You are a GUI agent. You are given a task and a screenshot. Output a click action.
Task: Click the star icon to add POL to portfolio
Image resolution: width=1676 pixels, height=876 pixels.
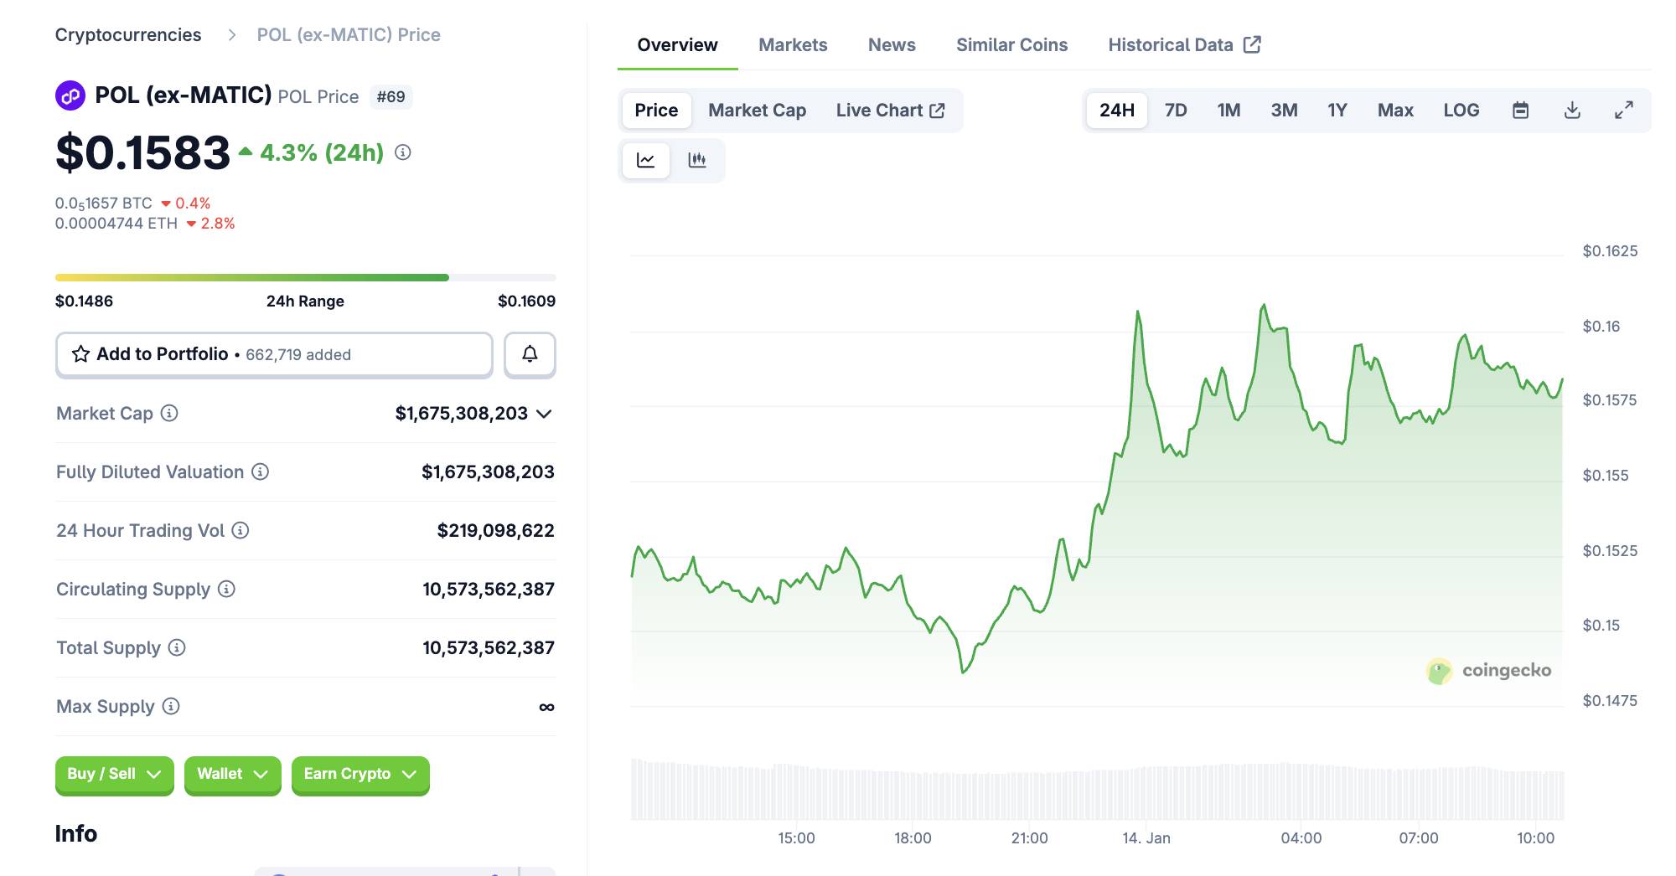[x=80, y=354]
